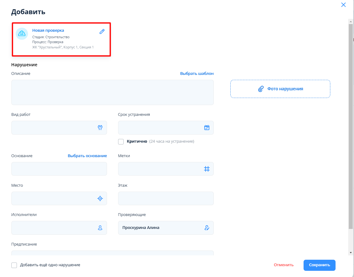The width and height of the screenshot is (354, 277).
Task: Click the target icon in Место field
Action: 100,198
